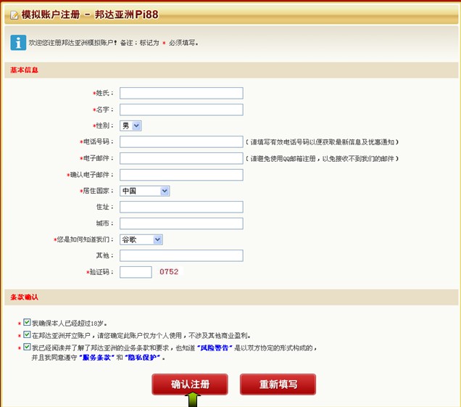Toggle the over 18 years confirmation checkbox
Image resolution: width=461 pixels, height=407 pixels.
click(x=27, y=322)
